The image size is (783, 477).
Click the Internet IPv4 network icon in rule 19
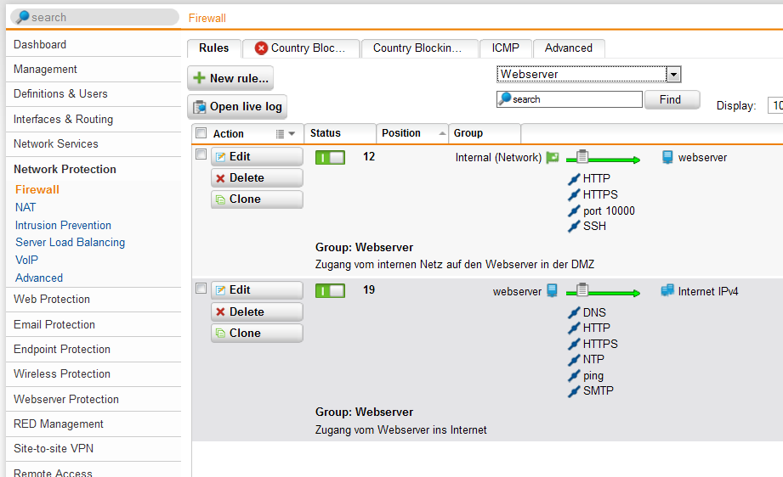[667, 291]
